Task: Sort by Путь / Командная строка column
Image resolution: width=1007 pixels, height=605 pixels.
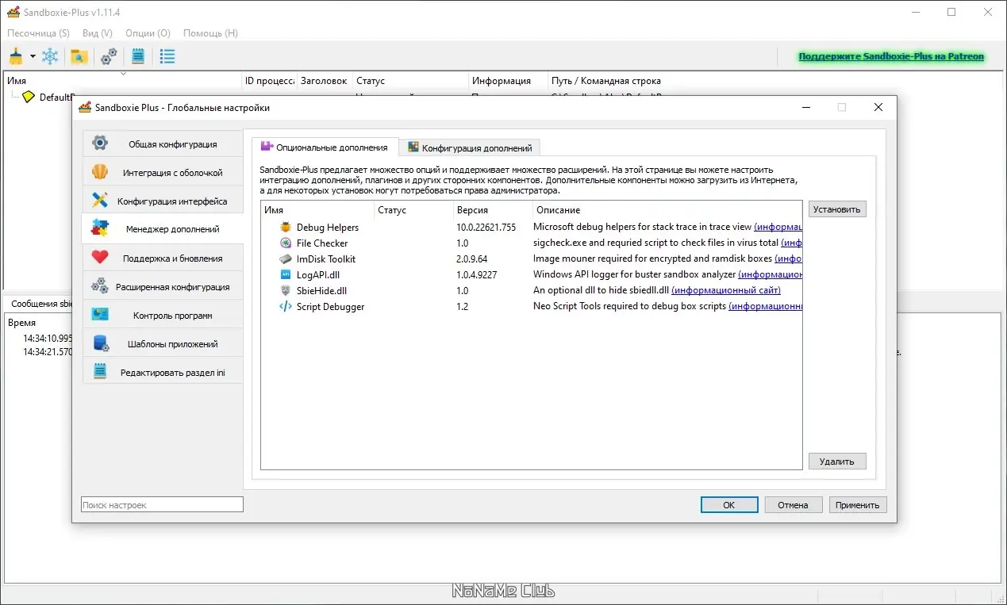Action: (606, 81)
